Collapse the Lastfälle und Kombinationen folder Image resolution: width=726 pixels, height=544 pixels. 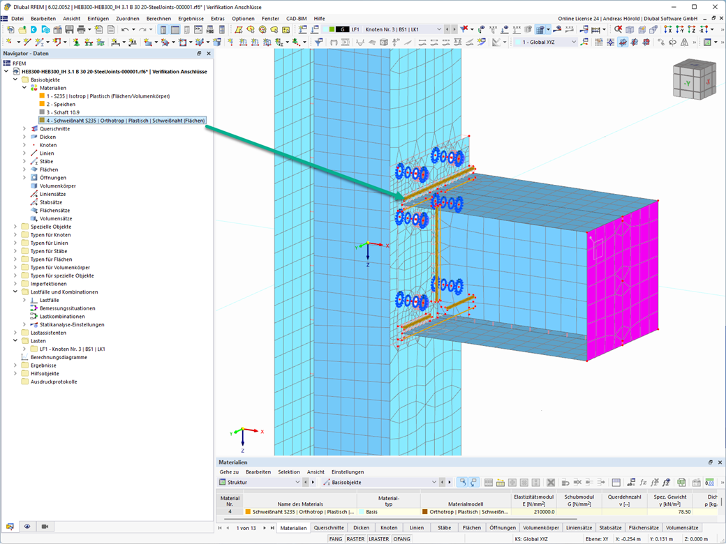(15, 292)
